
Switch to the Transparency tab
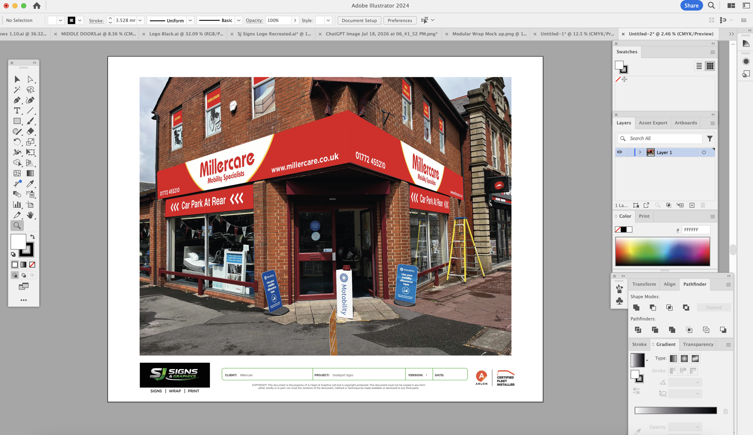point(698,344)
